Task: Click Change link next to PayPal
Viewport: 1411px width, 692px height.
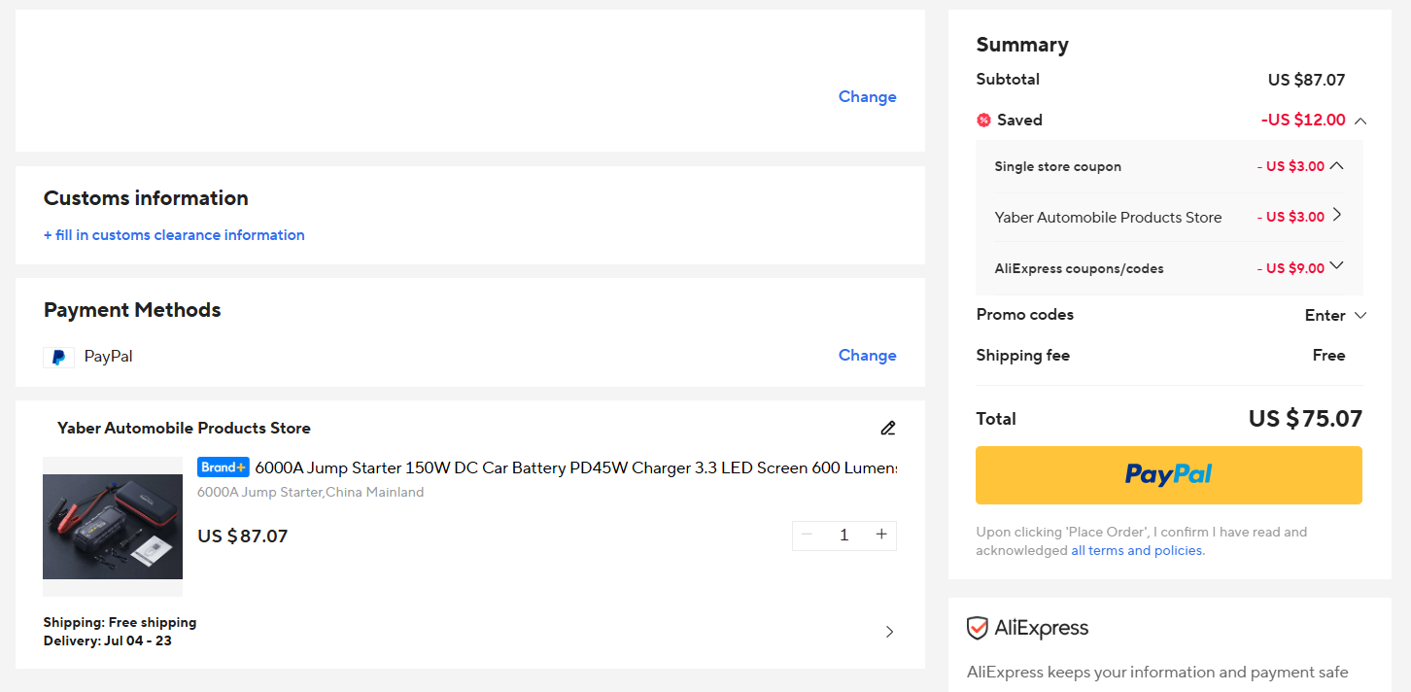Action: point(868,356)
